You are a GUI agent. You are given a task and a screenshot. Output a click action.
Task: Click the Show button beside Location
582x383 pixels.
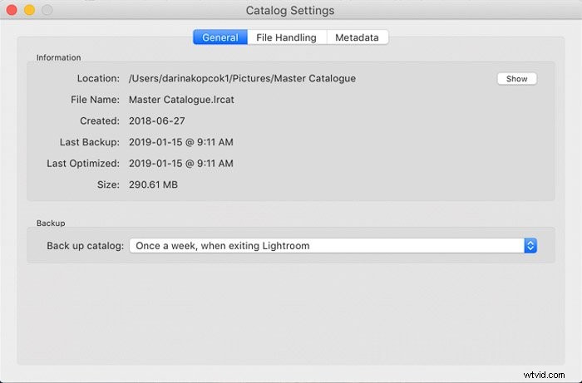(516, 79)
